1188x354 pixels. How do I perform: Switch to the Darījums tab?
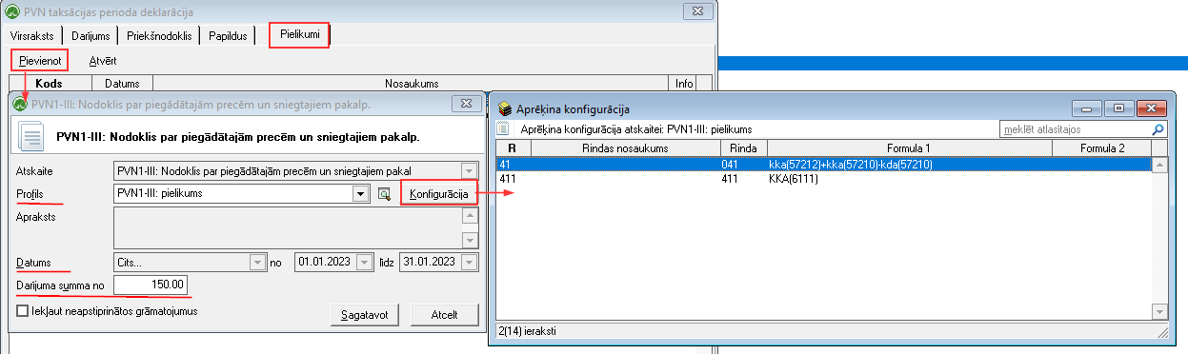pos(91,35)
